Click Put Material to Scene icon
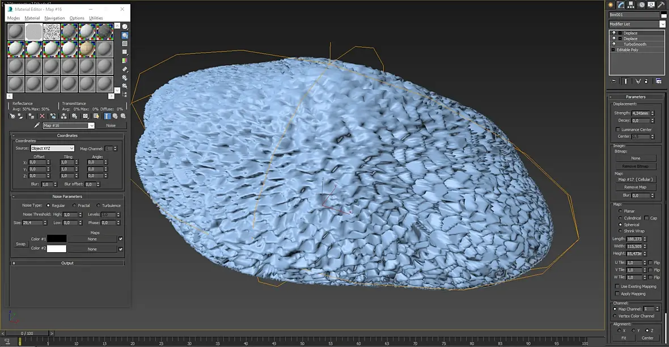Viewport: 669px width, 347px height. click(x=20, y=116)
